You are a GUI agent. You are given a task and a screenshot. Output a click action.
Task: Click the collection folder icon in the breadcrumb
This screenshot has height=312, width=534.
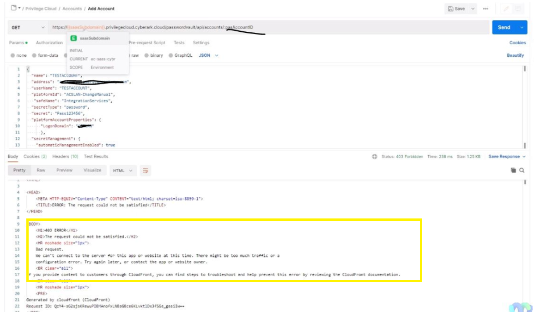click(x=13, y=8)
